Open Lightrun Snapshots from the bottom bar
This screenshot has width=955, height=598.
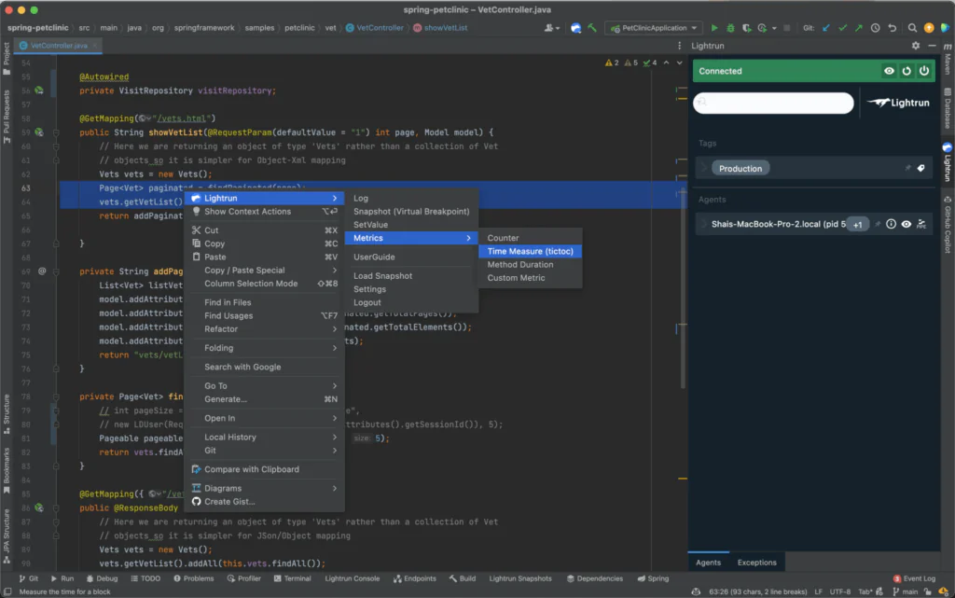[x=520, y=578]
